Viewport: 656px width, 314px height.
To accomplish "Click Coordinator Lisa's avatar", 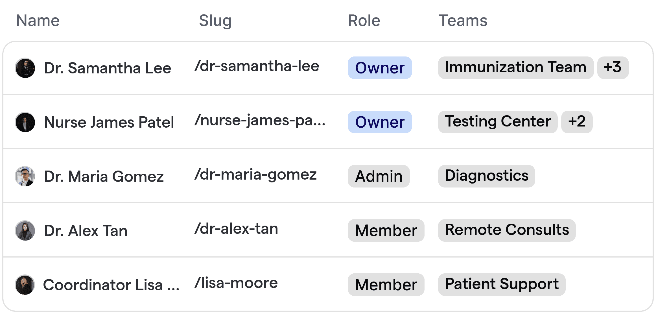I will tap(25, 285).
